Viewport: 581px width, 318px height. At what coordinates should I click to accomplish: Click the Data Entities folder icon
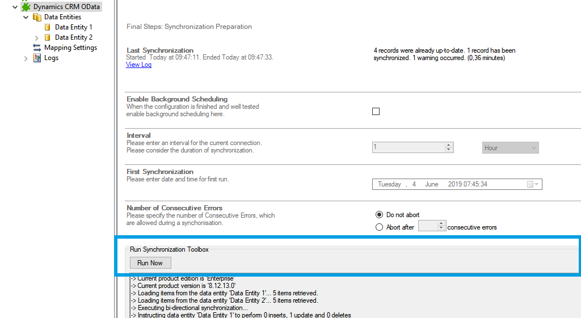pyautogui.click(x=37, y=17)
